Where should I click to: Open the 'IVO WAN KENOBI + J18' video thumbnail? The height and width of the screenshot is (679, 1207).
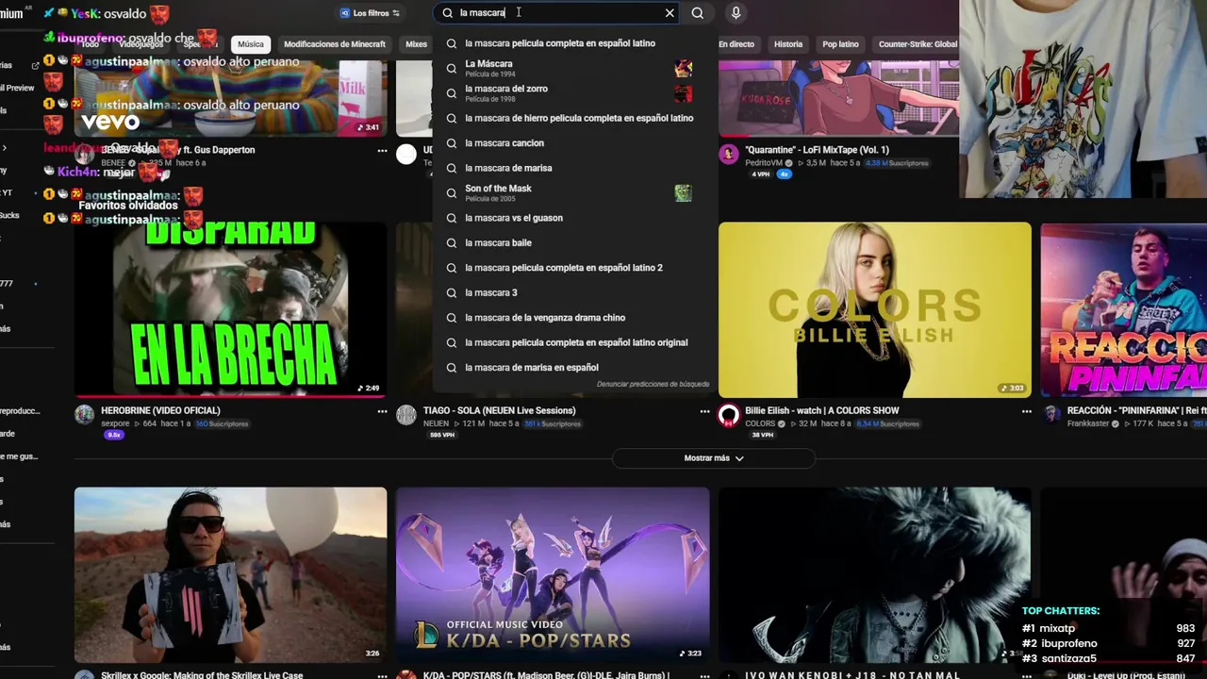coord(874,574)
